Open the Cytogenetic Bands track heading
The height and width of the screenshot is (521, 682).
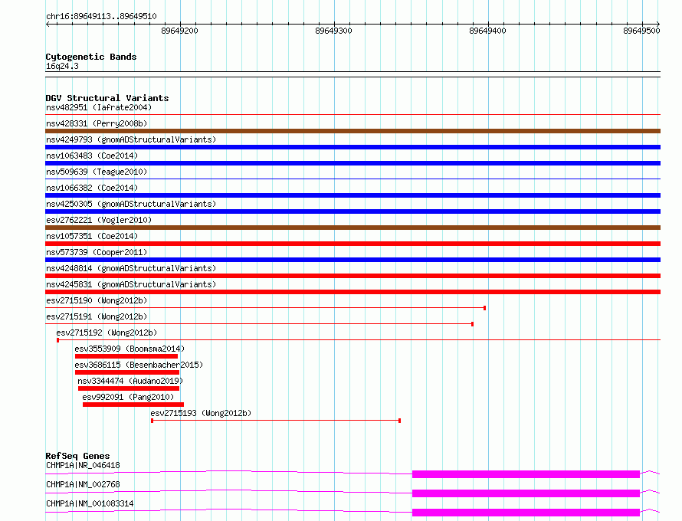pyautogui.click(x=91, y=57)
